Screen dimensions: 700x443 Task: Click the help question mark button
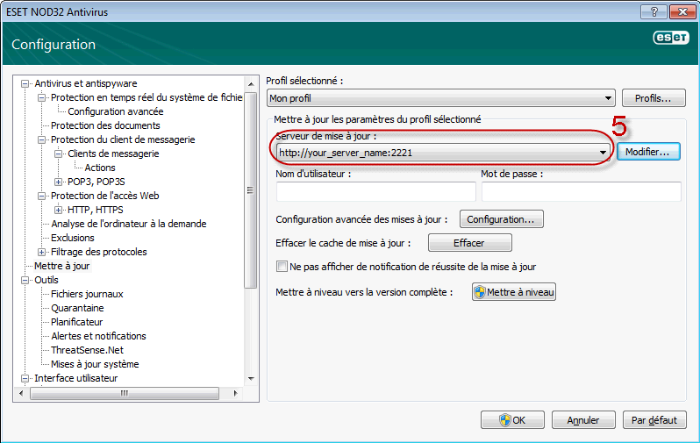(653, 11)
